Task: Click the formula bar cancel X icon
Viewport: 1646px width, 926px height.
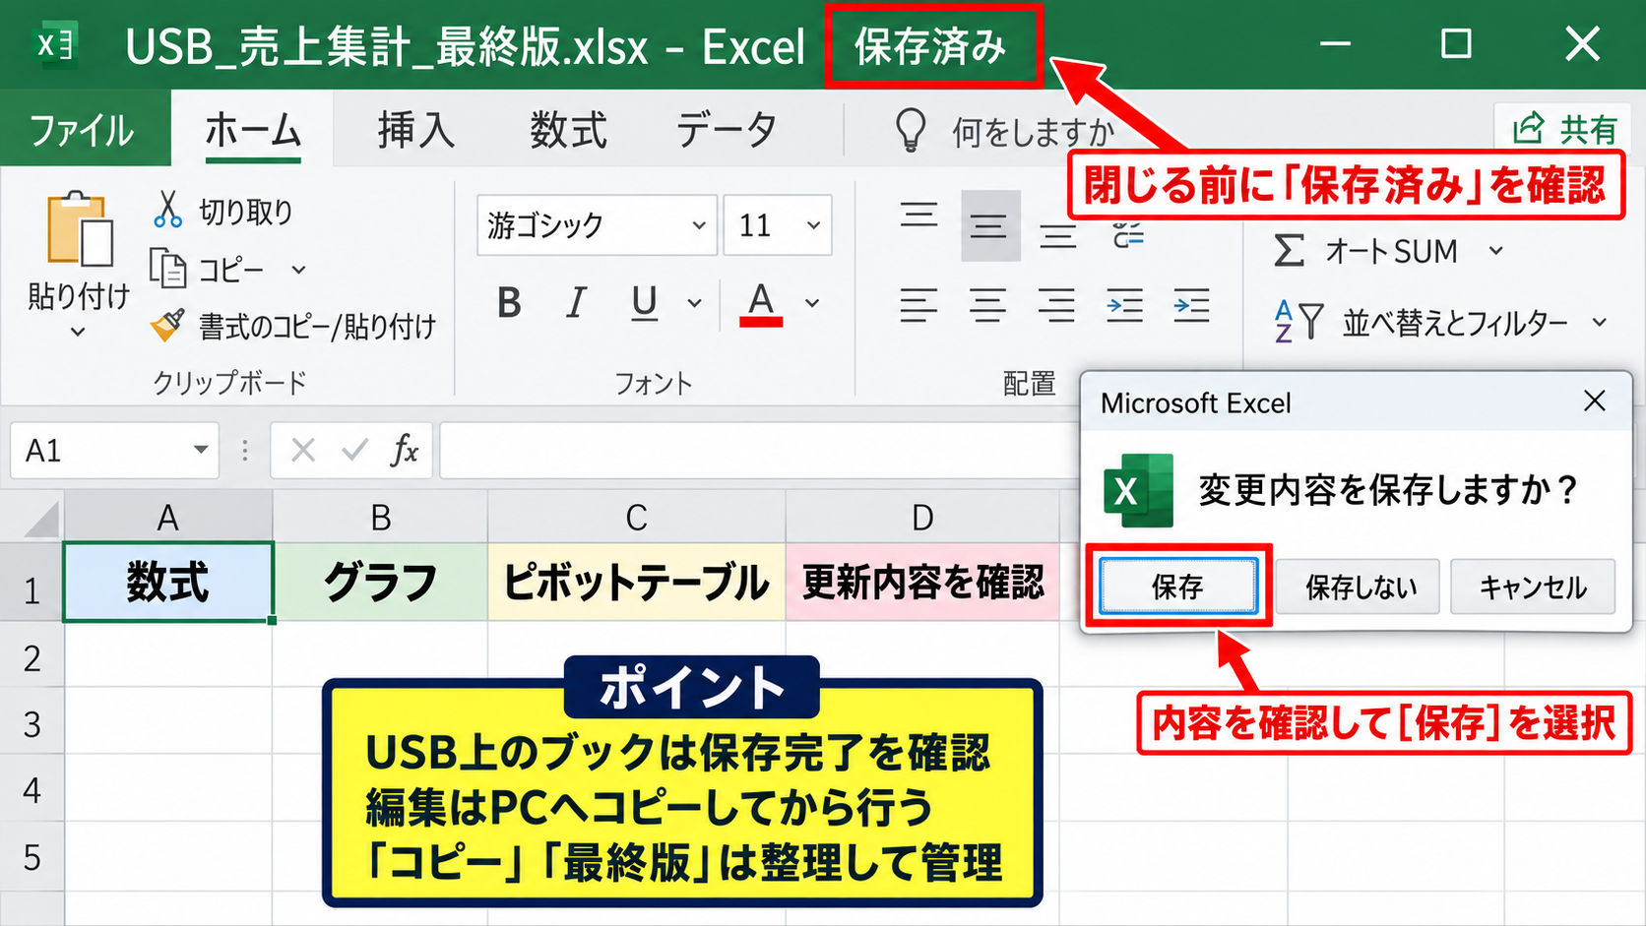Action: coord(303,451)
